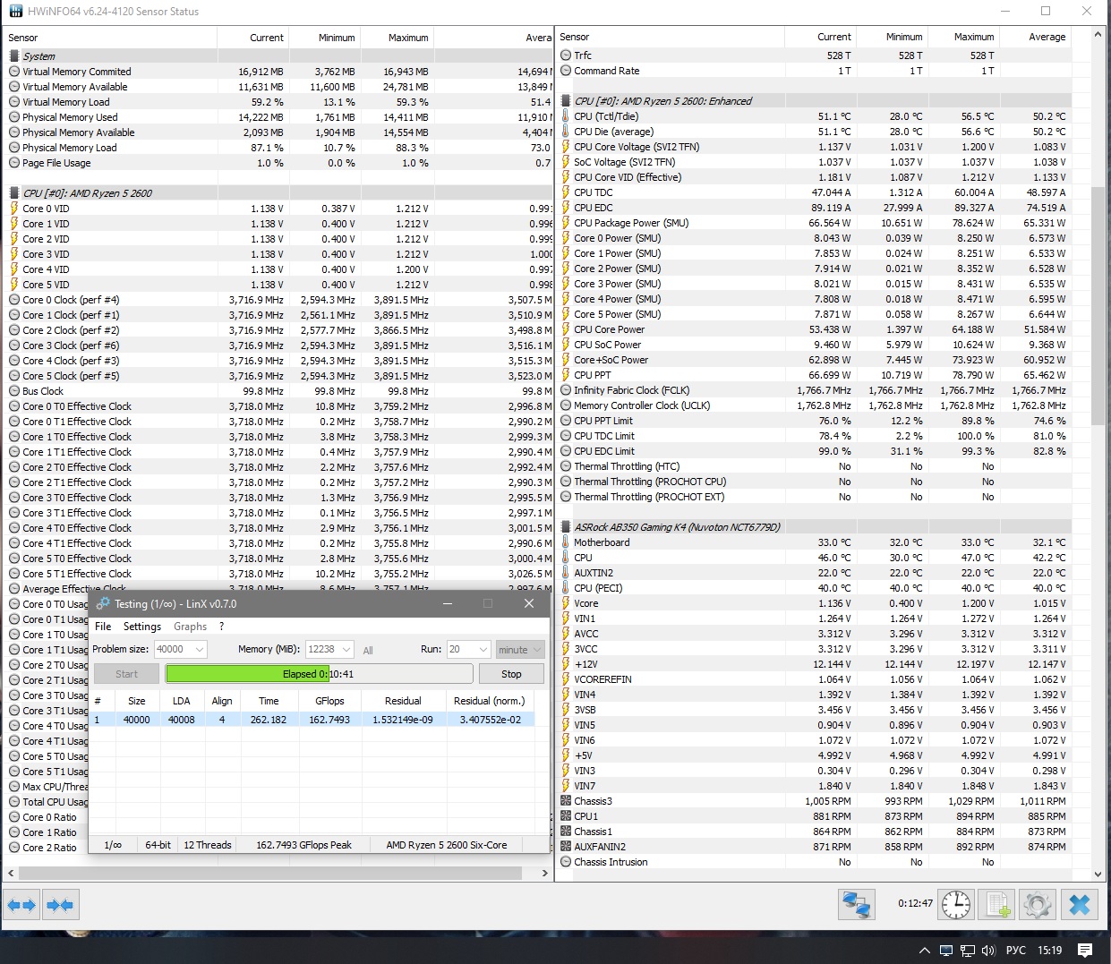Select the Thermal Throttling (HTC) row
This screenshot has height=964, width=1111.
point(815,466)
